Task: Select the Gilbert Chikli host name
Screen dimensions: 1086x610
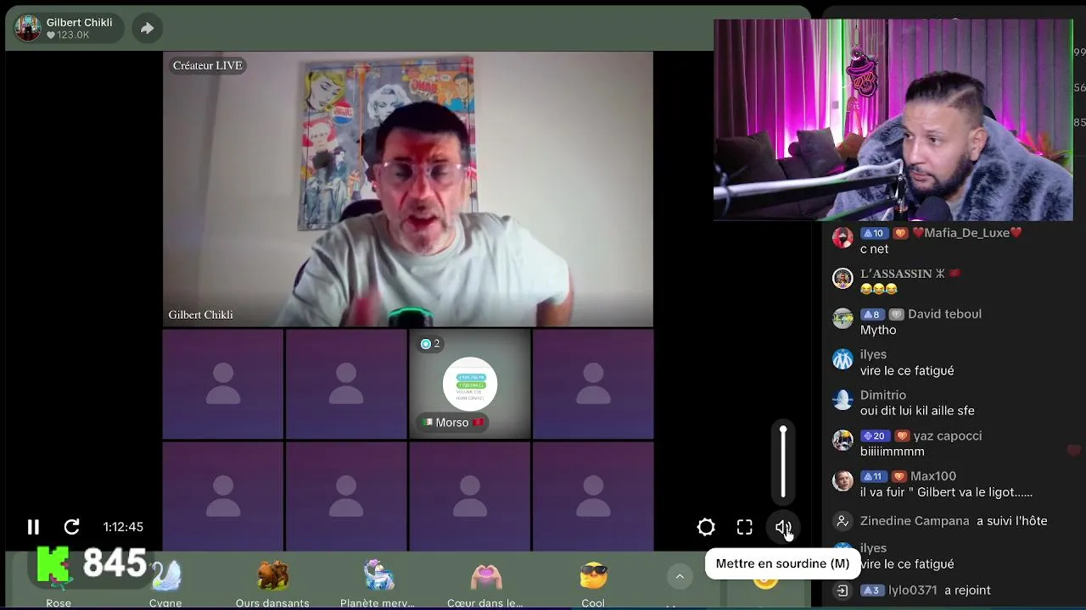Action: [x=79, y=22]
